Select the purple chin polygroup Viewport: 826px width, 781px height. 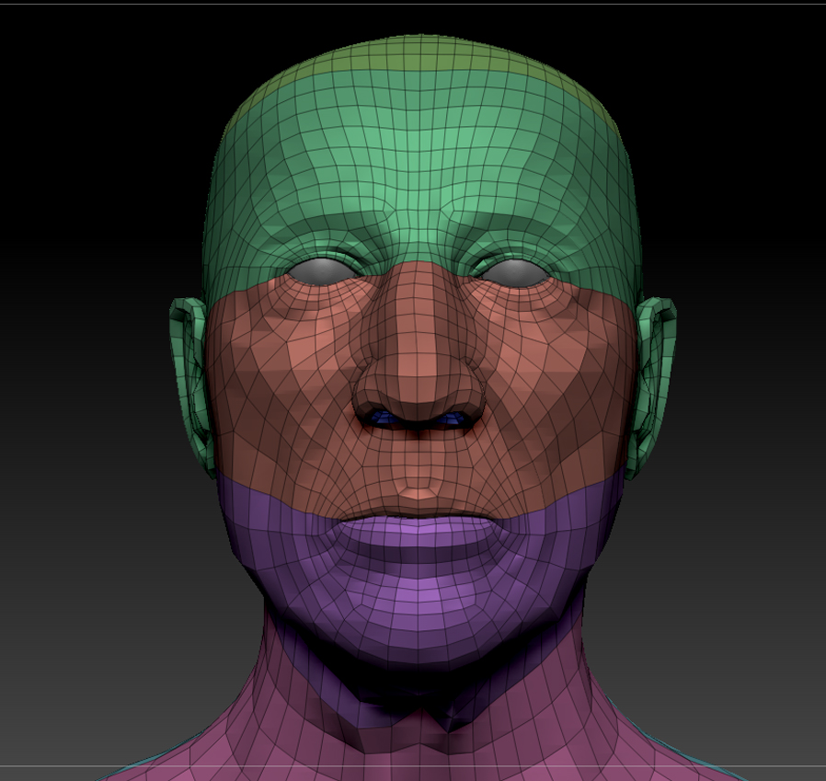[x=419, y=595]
